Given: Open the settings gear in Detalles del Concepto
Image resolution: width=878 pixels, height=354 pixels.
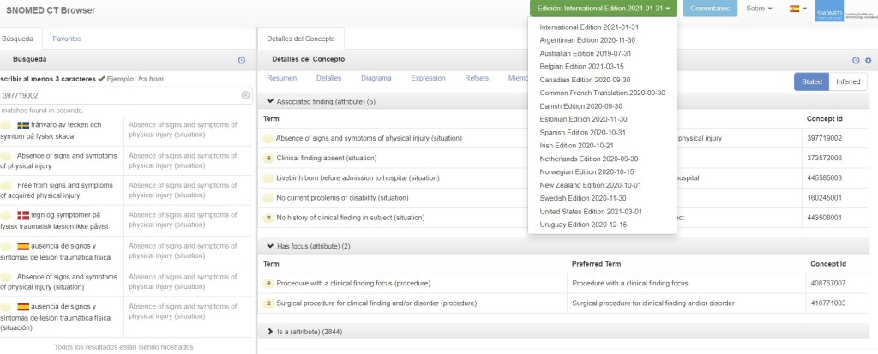Looking at the screenshot, I should pos(868,60).
